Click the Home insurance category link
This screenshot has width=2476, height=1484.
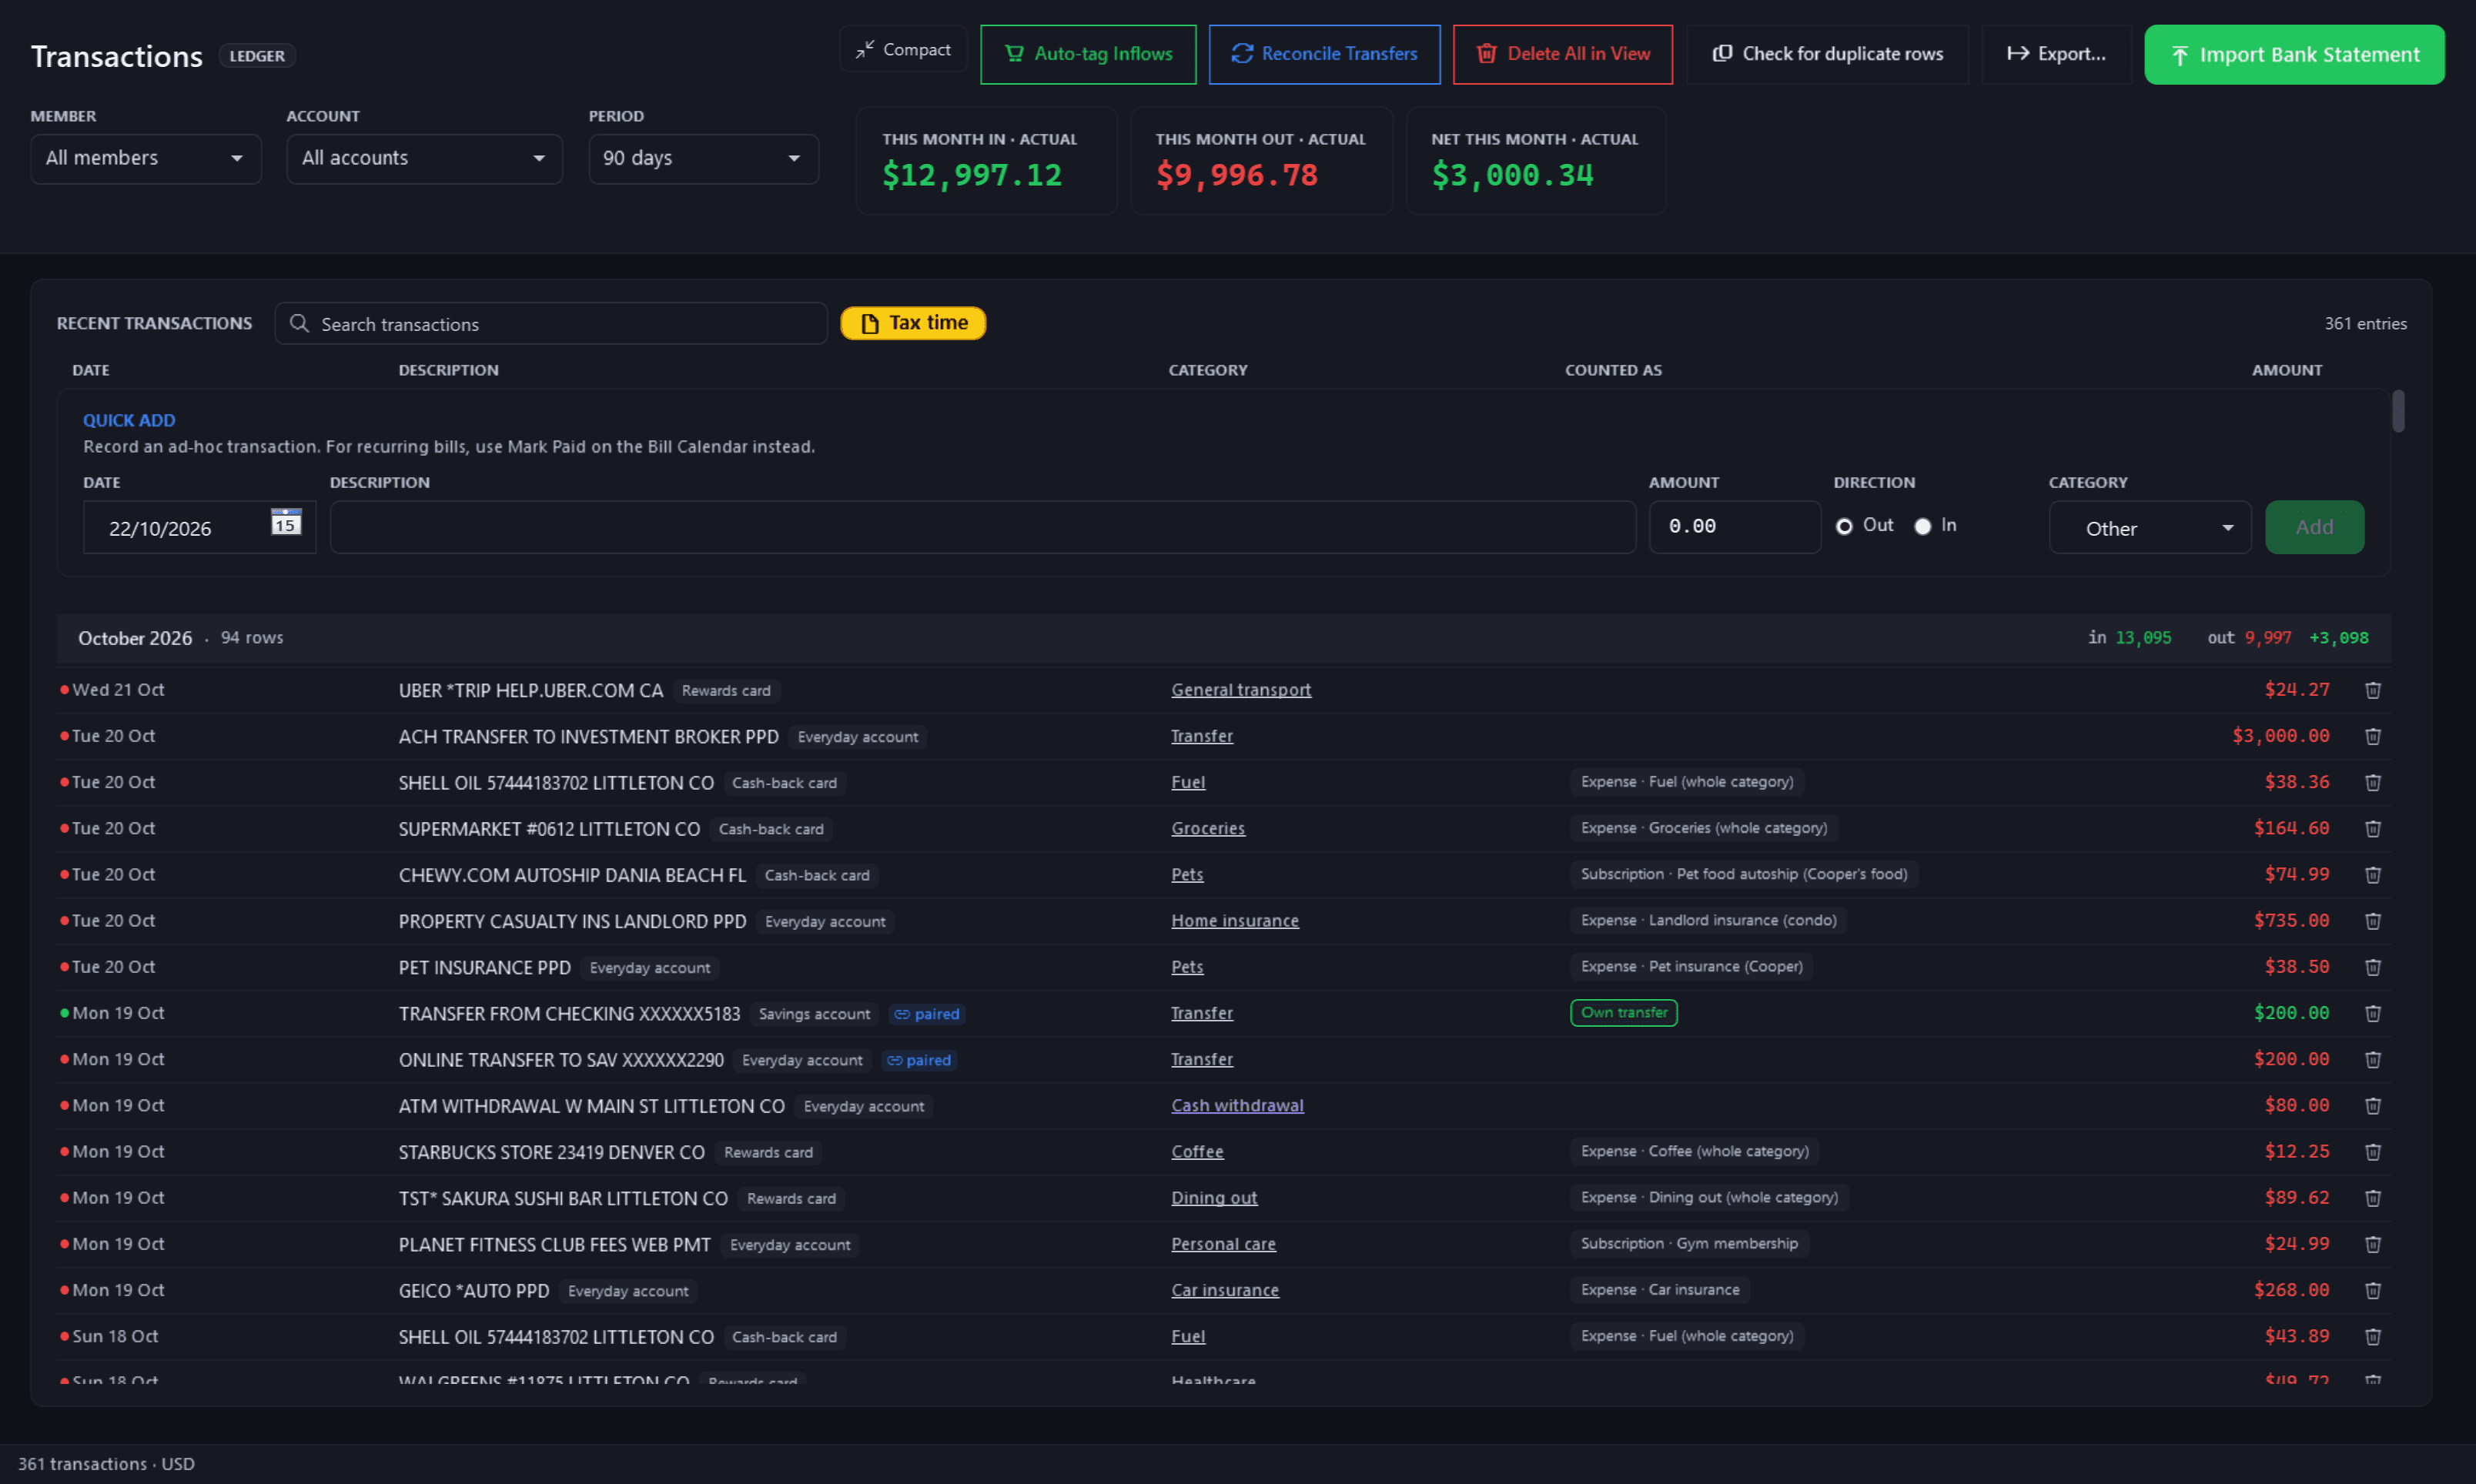[1235, 921]
